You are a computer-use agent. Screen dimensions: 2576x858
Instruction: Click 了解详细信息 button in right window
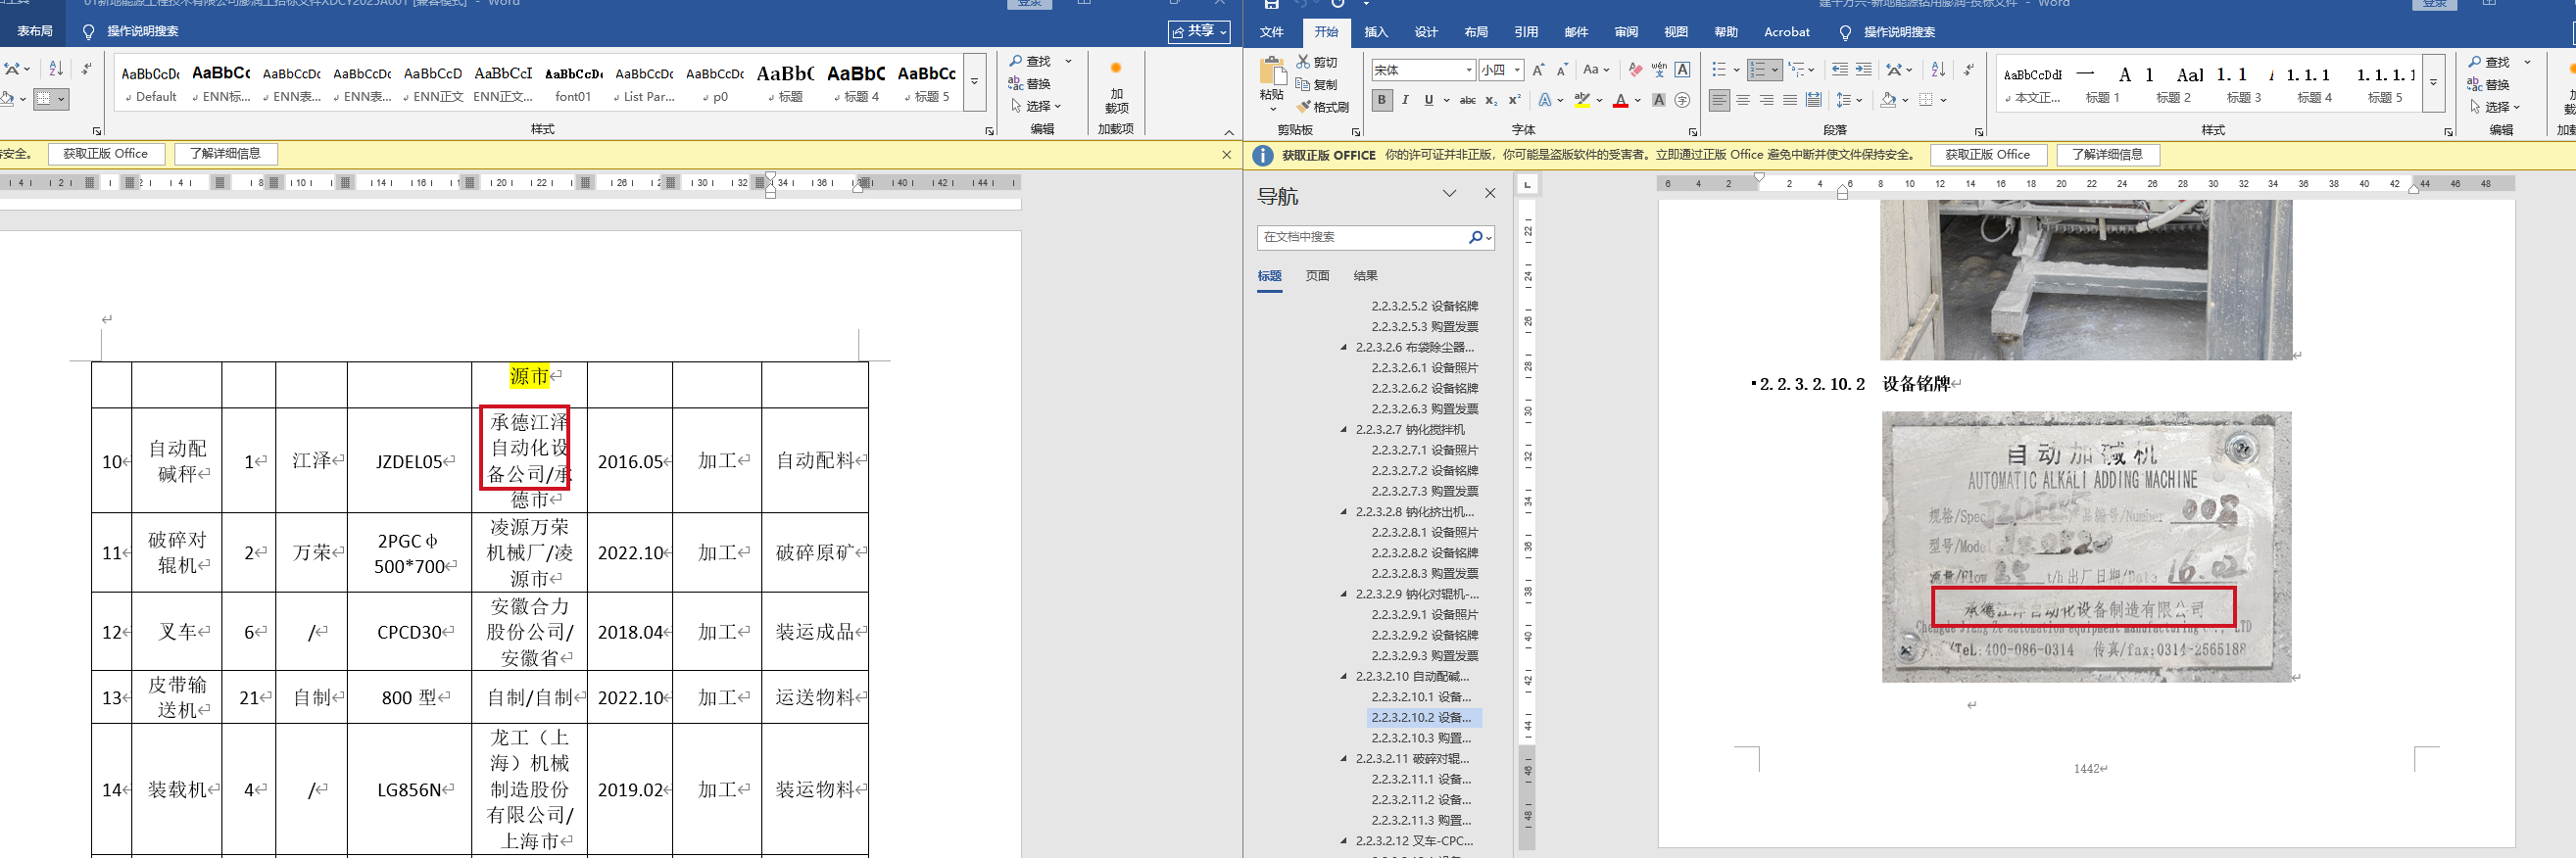pyautogui.click(x=2107, y=155)
